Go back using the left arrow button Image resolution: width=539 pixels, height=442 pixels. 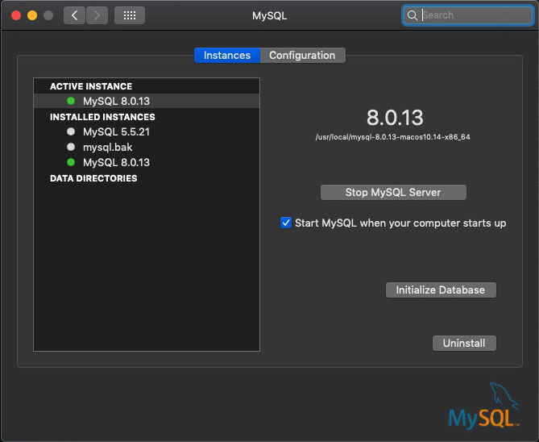coord(74,15)
